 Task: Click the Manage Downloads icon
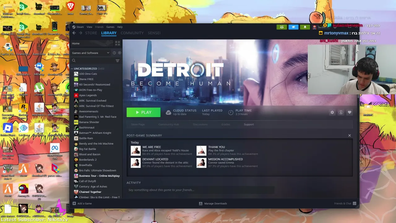click(200, 203)
